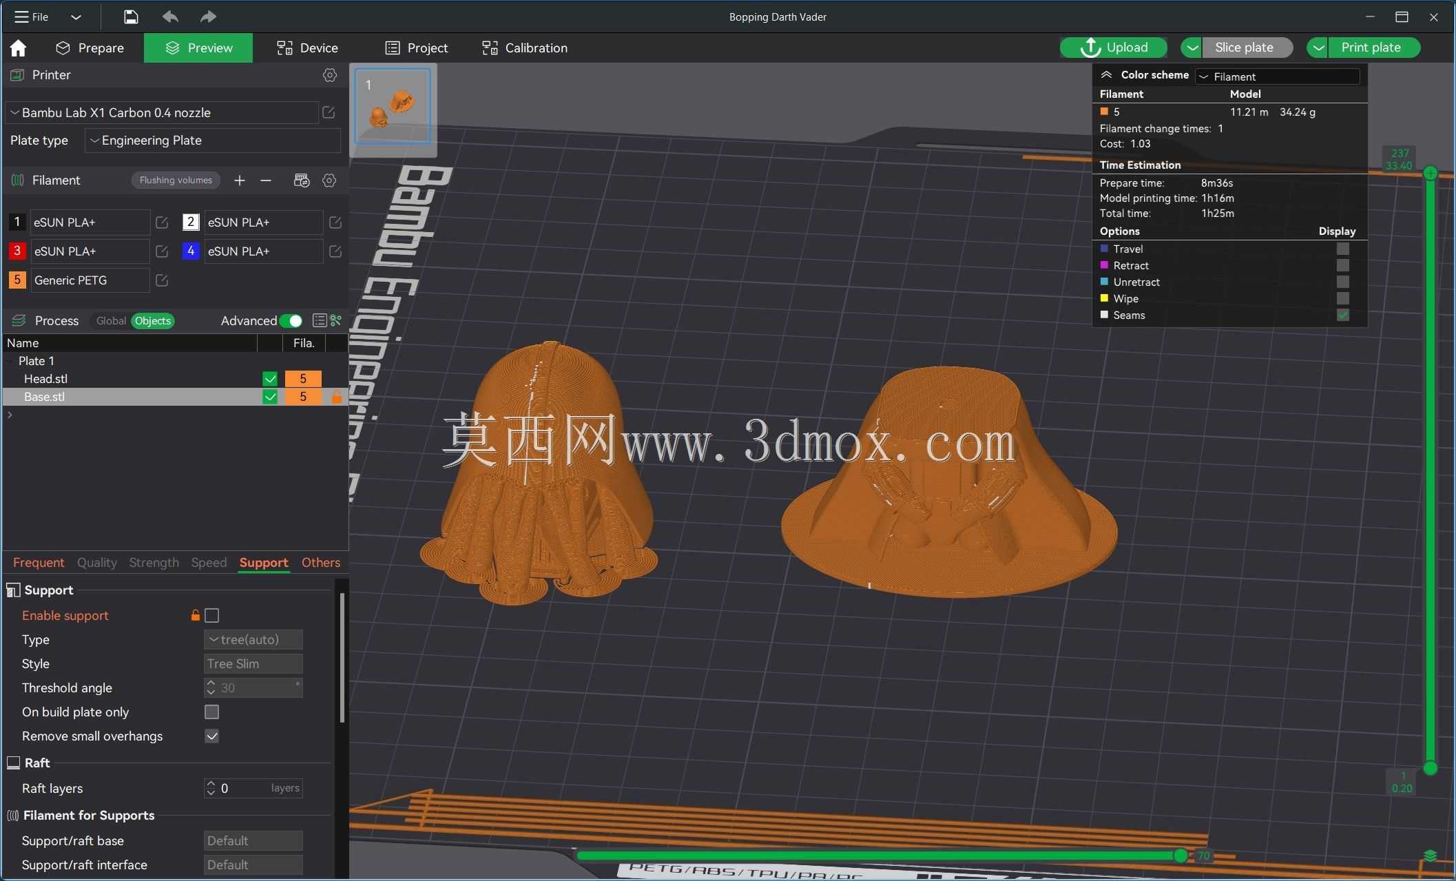
Task: Open AMS filament sync icon
Action: (302, 180)
